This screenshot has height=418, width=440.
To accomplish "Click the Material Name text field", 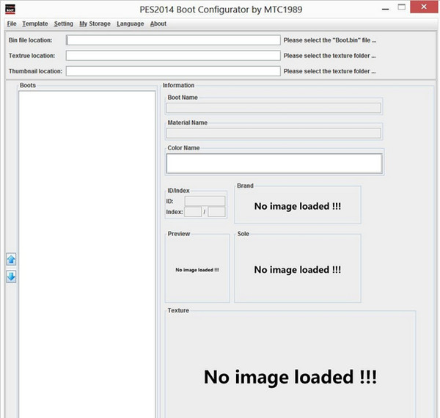I will click(274, 133).
